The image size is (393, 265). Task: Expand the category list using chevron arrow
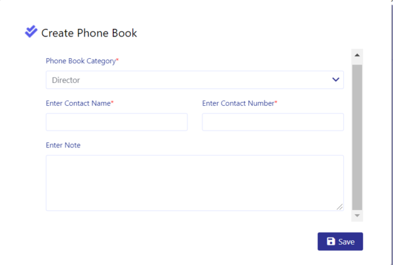pos(335,80)
